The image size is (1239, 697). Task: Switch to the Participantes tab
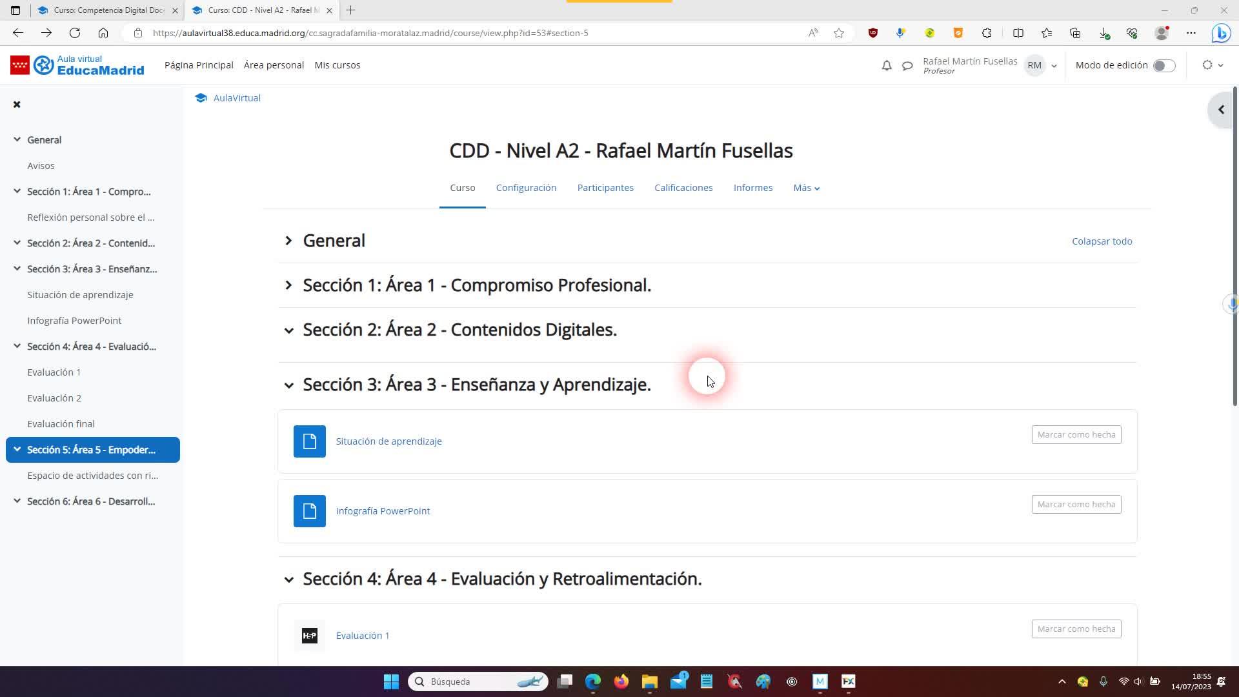[x=605, y=188]
